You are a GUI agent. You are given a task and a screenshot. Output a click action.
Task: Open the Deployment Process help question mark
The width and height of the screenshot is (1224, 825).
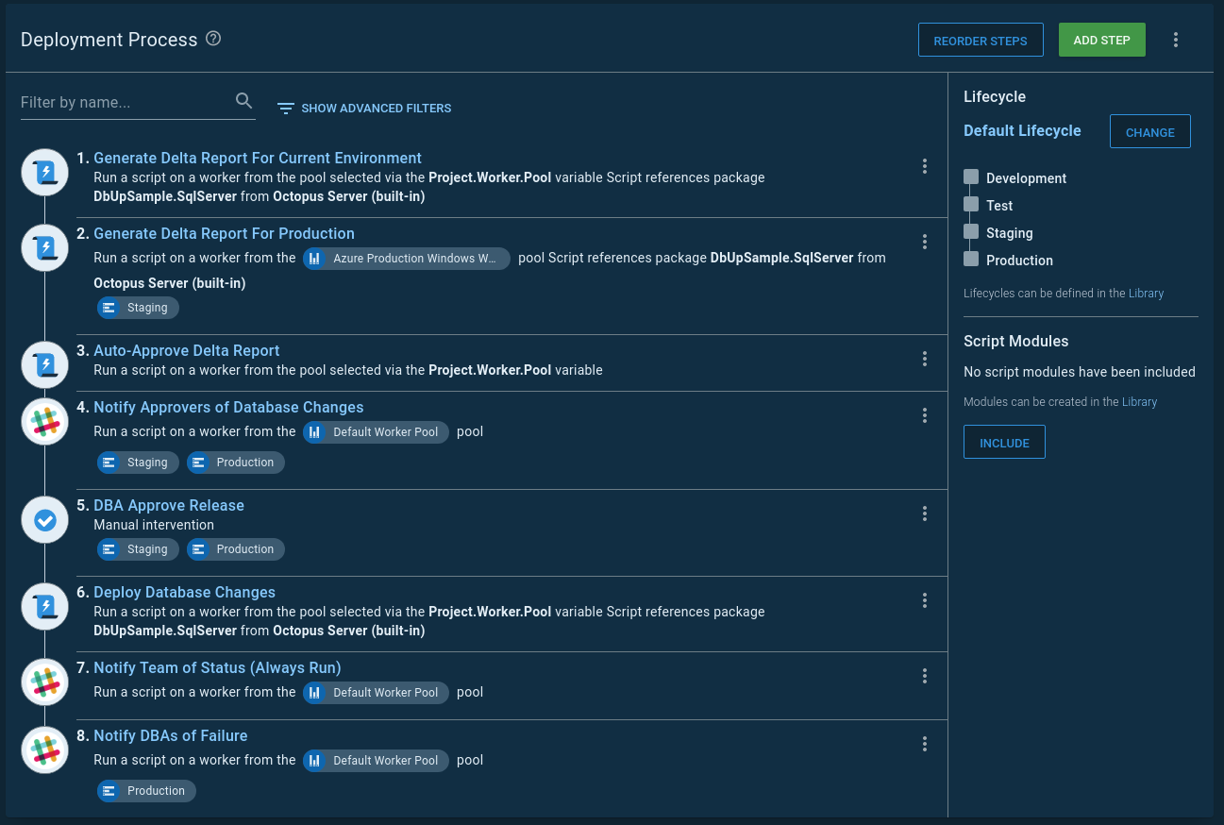(213, 39)
